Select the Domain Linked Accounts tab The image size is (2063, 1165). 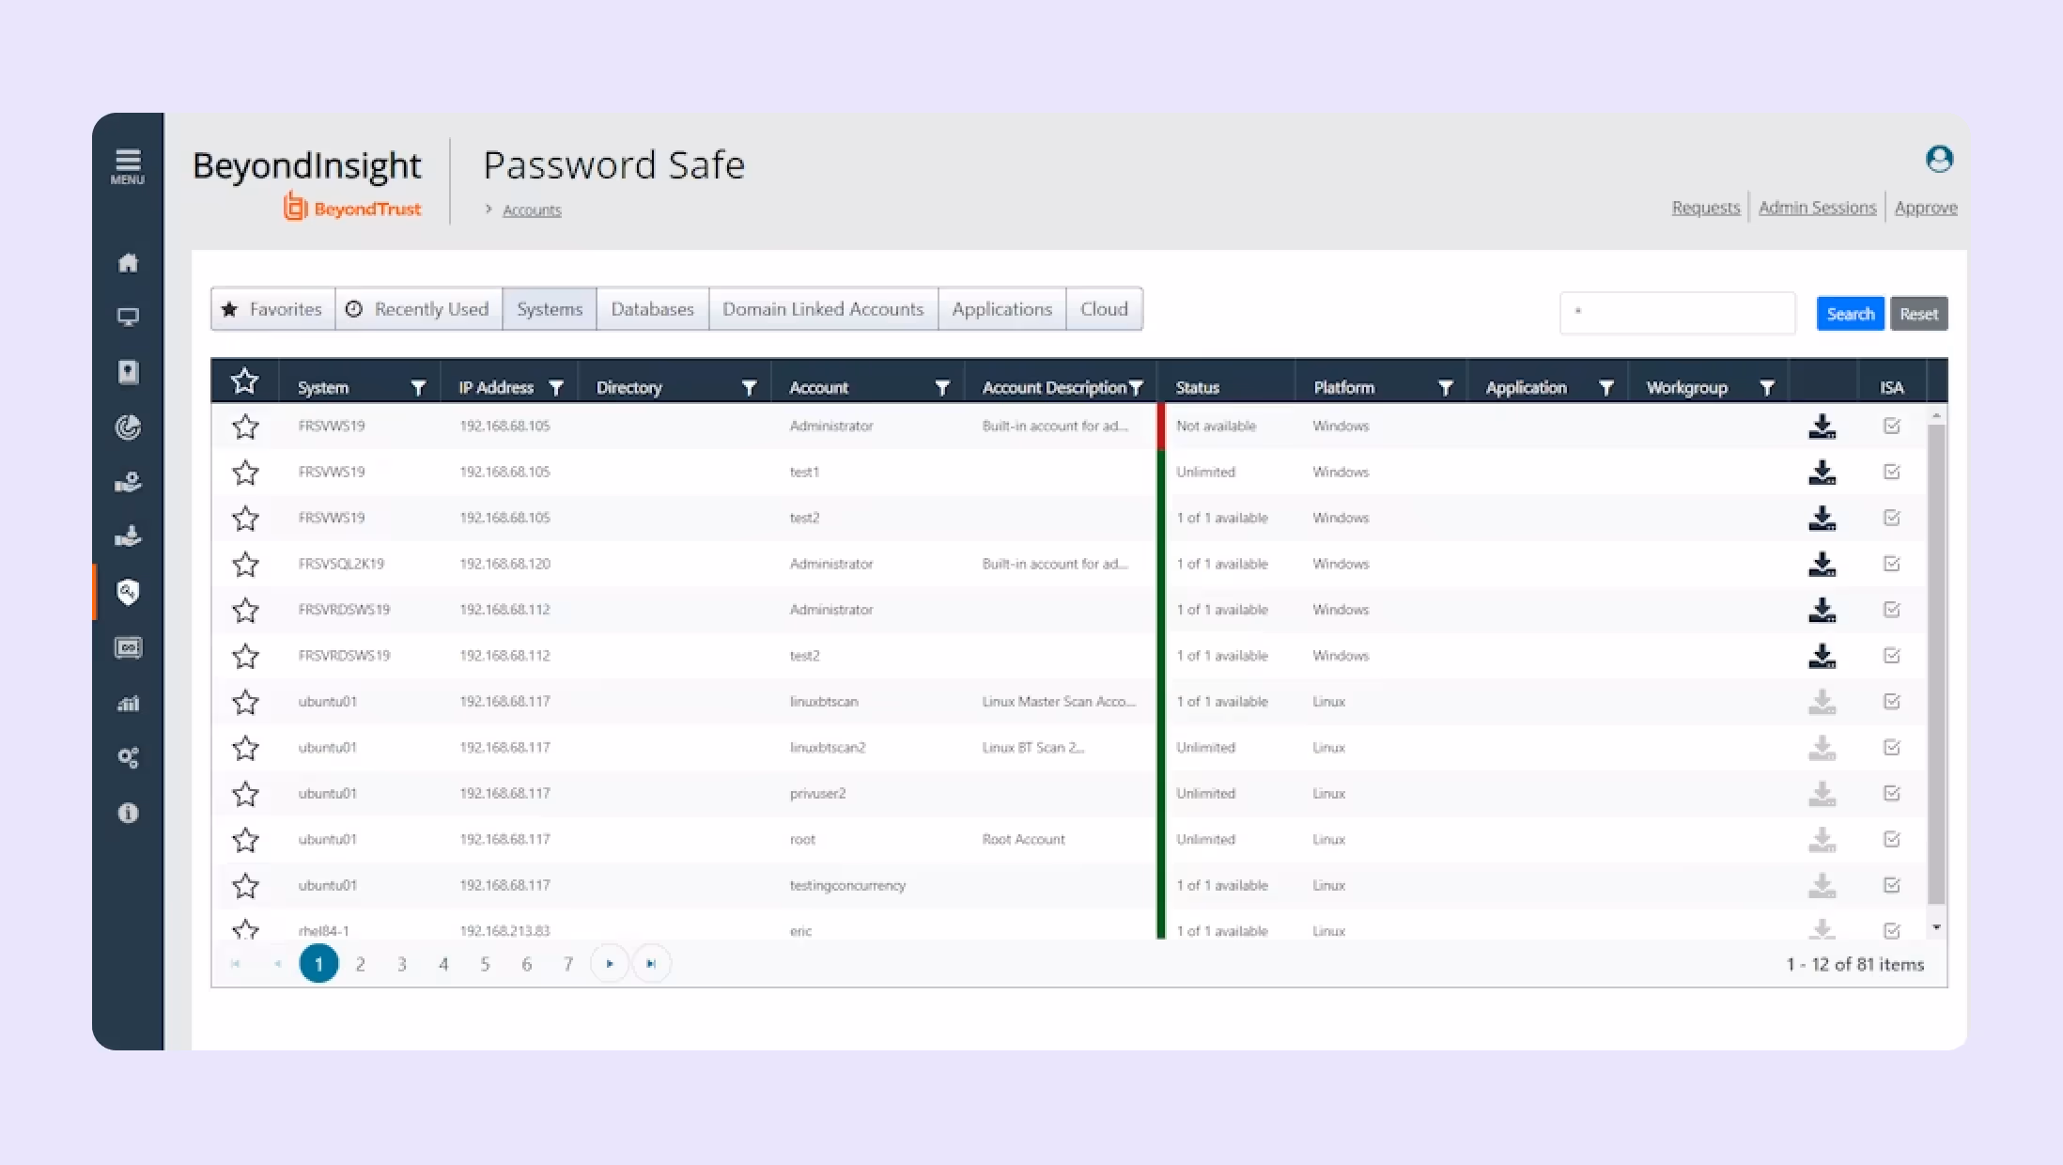pyautogui.click(x=822, y=308)
